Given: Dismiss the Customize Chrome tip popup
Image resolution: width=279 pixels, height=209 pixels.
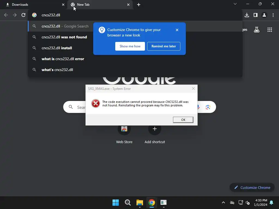Looking at the screenshot, I should click(177, 30).
